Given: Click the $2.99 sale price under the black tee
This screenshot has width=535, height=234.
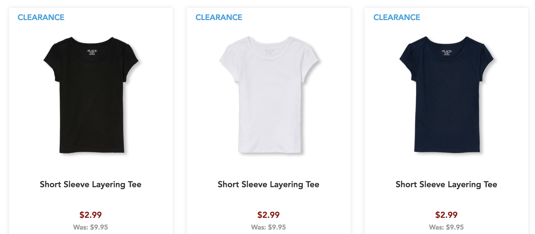Looking at the screenshot, I should [91, 215].
